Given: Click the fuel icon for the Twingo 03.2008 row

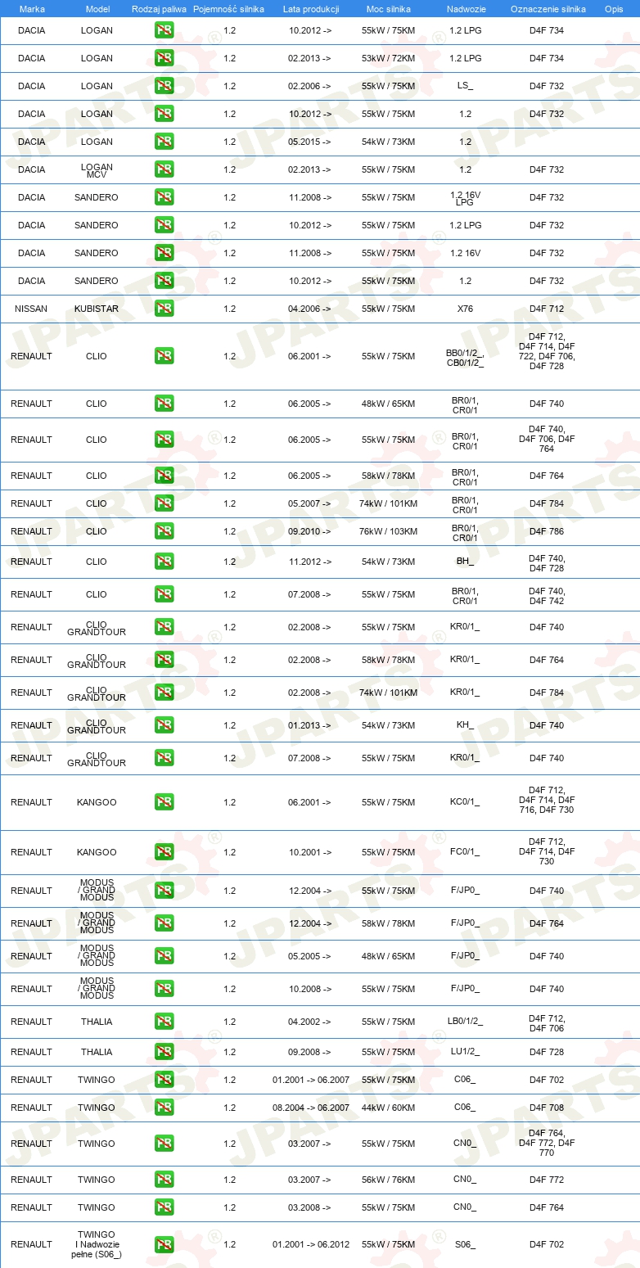Looking at the screenshot, I should (164, 1207).
